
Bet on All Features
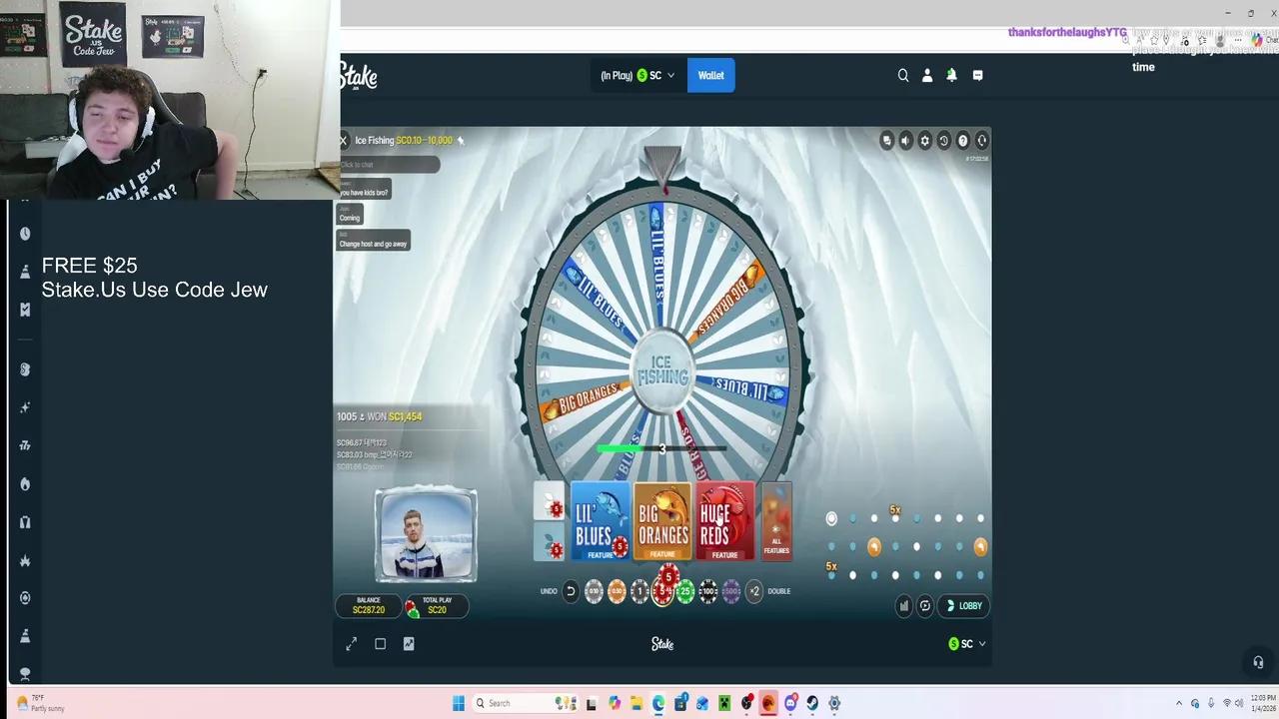776,521
